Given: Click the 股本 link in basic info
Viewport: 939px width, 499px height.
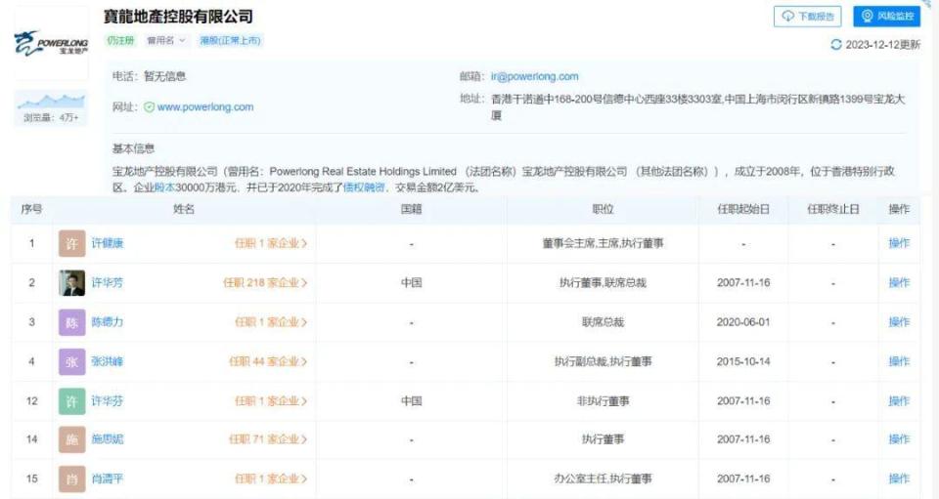Looking at the screenshot, I should (164, 187).
